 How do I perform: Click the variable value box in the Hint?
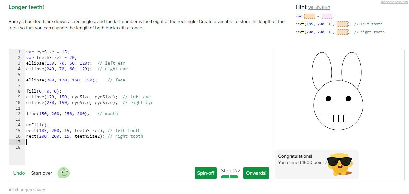(x=326, y=16)
